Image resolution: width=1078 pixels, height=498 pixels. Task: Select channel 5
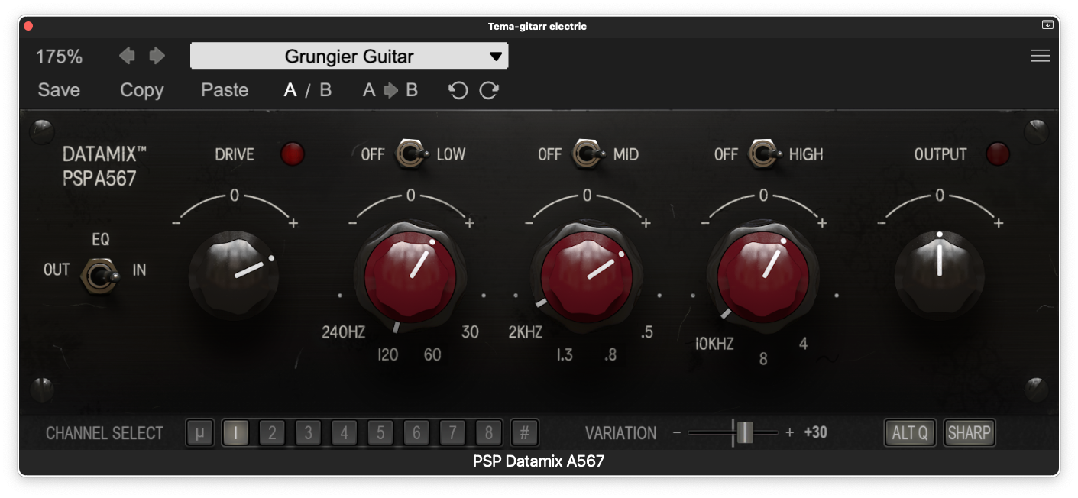(x=380, y=433)
